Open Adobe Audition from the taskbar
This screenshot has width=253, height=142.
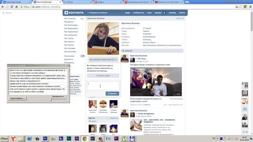[x=69, y=138]
